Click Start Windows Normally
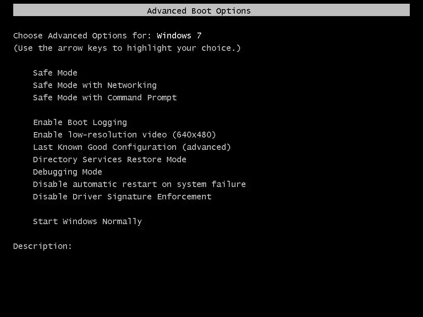This screenshot has width=423, height=317. [x=87, y=222]
